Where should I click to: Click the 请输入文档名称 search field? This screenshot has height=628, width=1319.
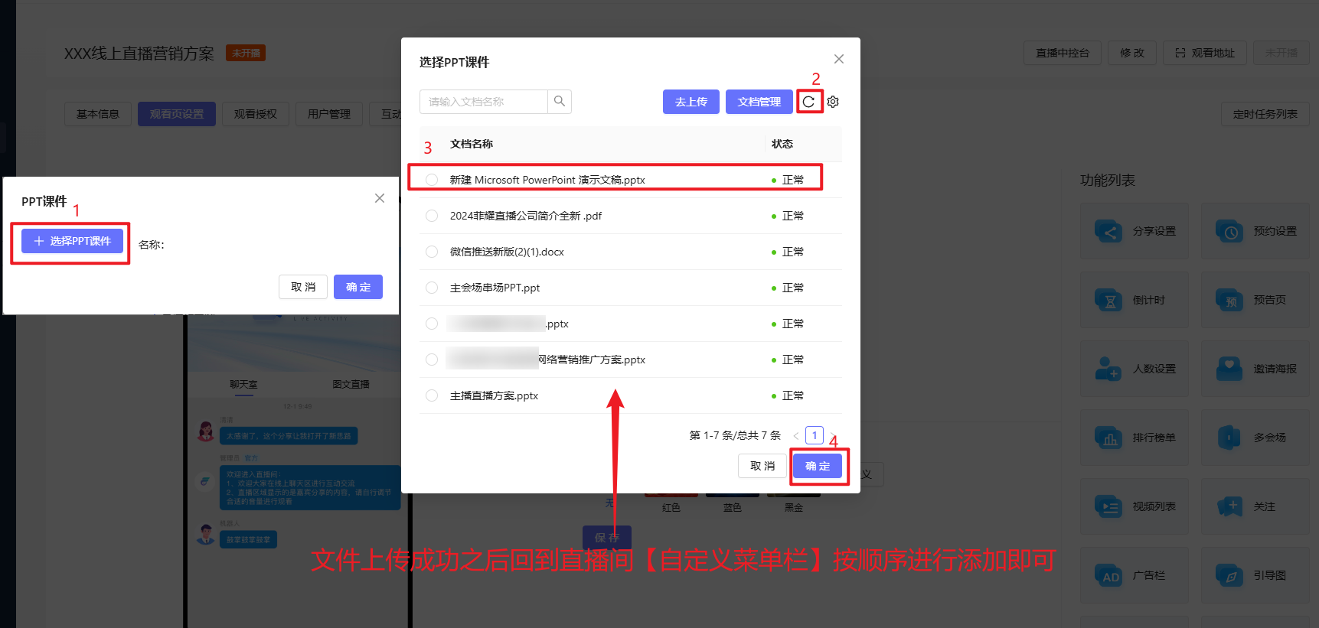tap(484, 102)
